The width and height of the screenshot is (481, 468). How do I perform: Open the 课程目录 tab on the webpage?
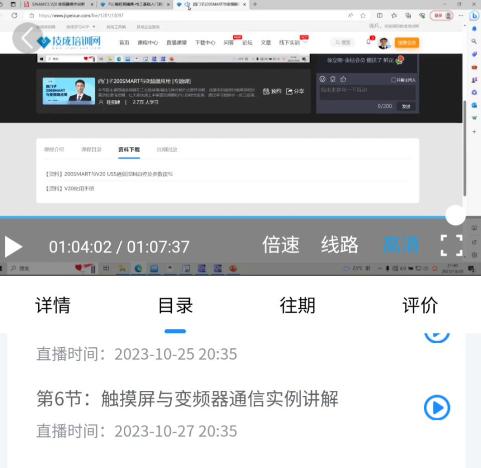coord(91,149)
